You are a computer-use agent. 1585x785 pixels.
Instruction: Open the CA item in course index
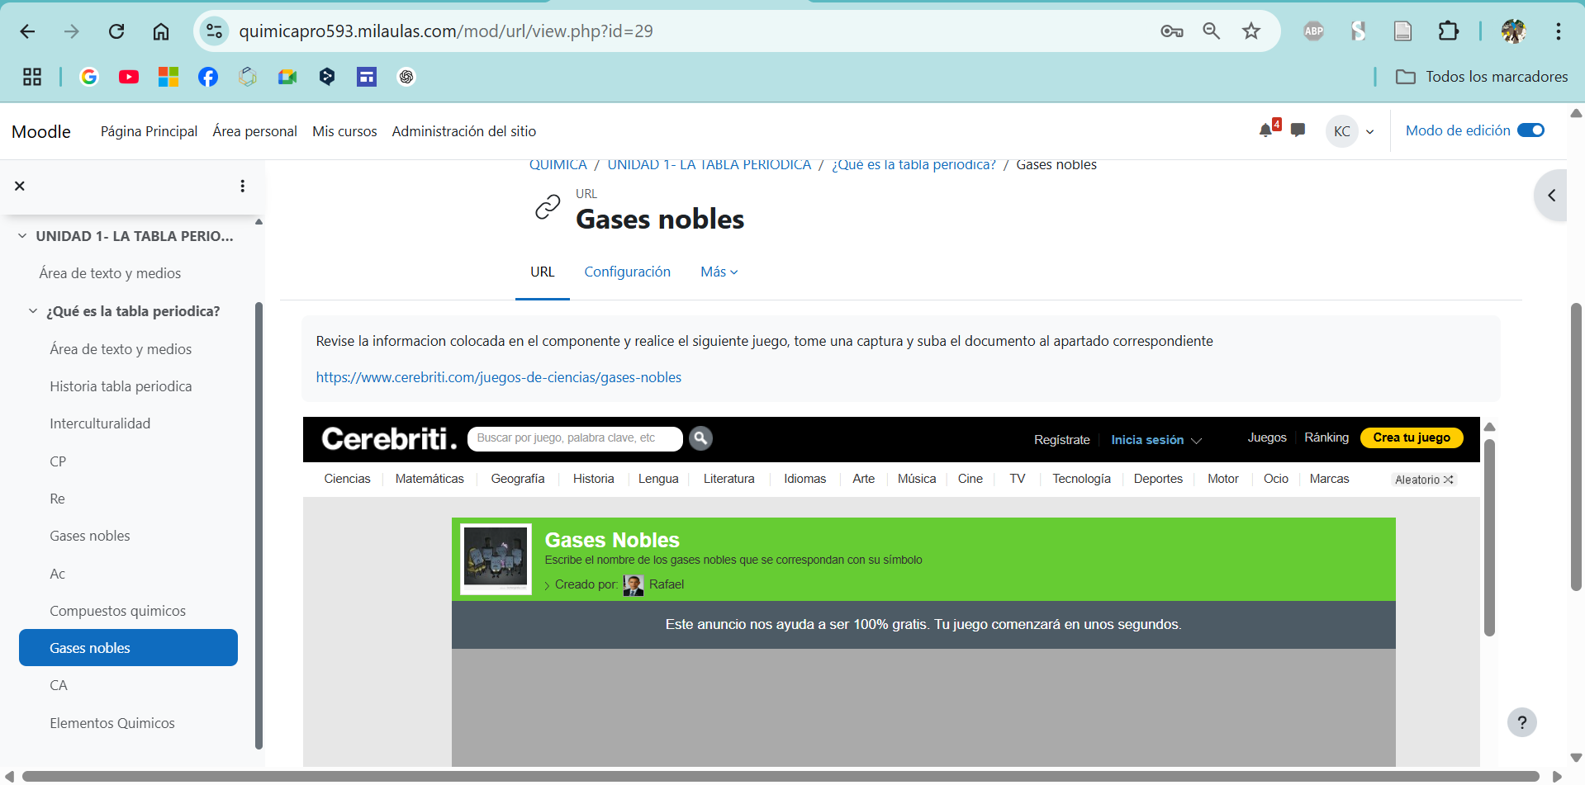58,685
